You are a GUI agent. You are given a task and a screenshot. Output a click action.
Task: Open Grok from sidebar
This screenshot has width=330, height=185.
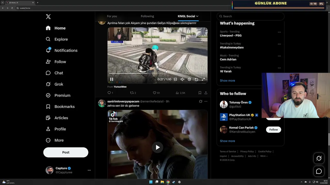click(54, 84)
